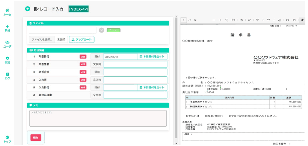Click the 検証後用ライセンス table row
Viewport: 308px width, 146px height.
[x=243, y=106]
